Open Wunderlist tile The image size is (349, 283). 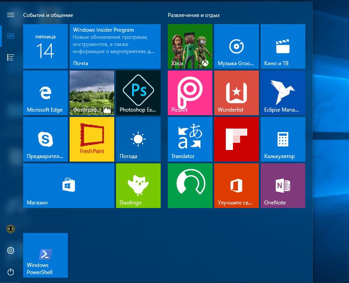point(237,93)
